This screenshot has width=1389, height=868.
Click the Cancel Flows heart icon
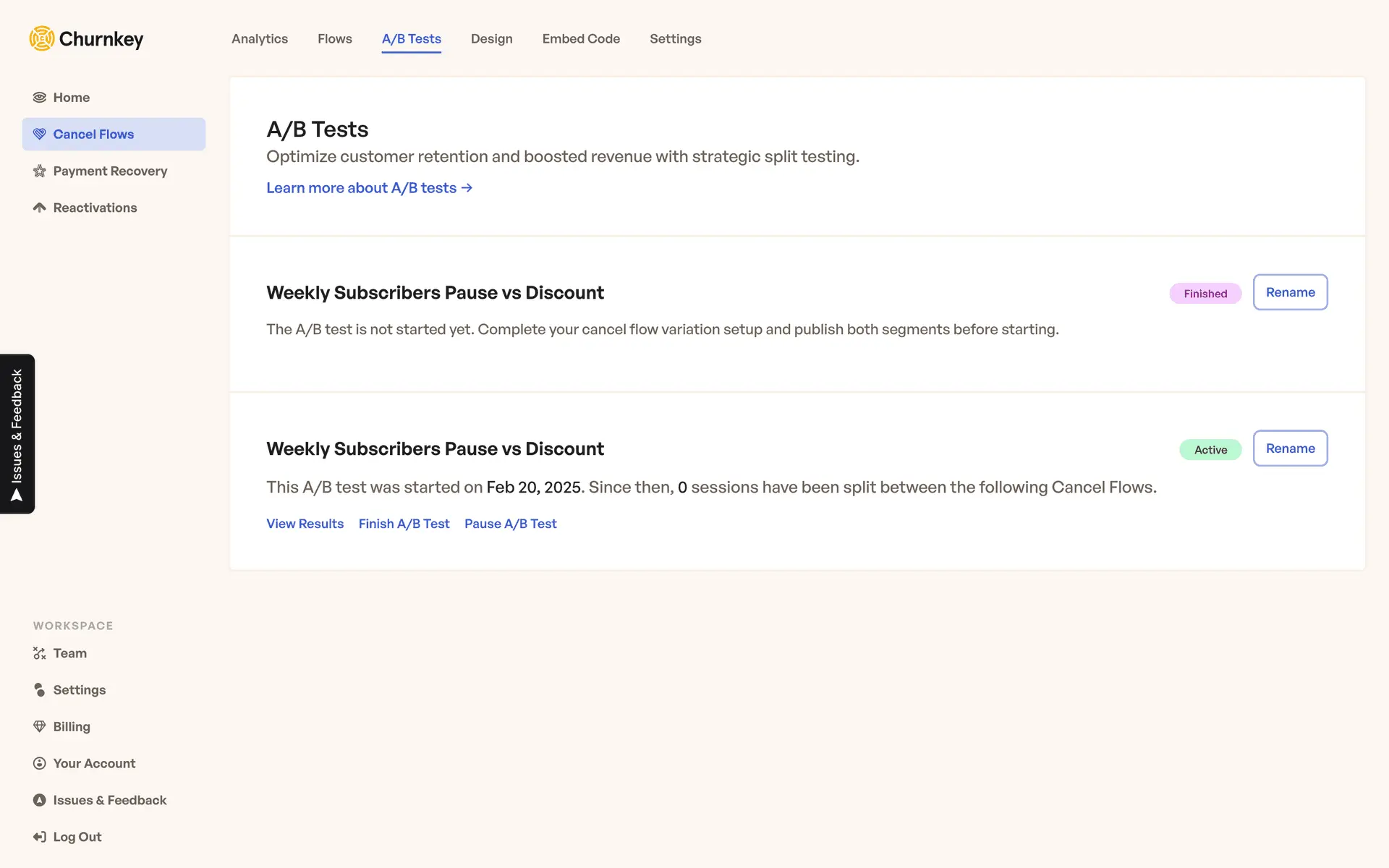click(x=39, y=135)
